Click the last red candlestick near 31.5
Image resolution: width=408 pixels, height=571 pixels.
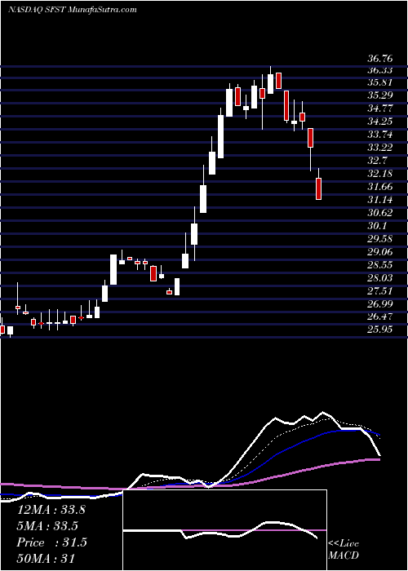[319, 188]
